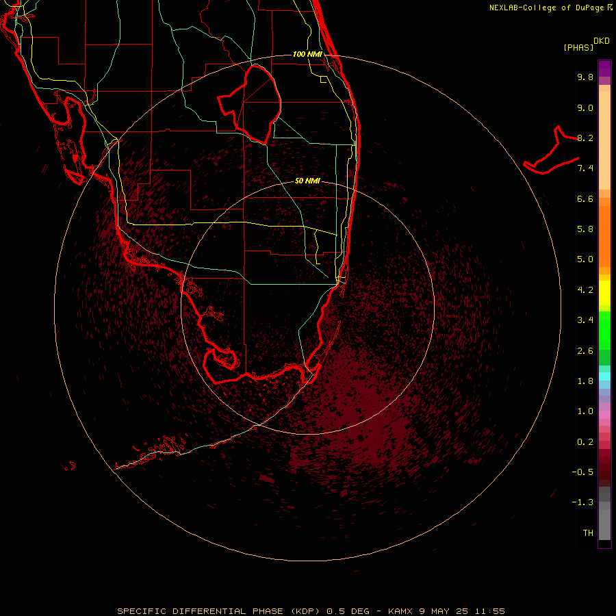Click the -1.3 value on the color scale
This screenshot has height=616, width=616.
coord(582,502)
